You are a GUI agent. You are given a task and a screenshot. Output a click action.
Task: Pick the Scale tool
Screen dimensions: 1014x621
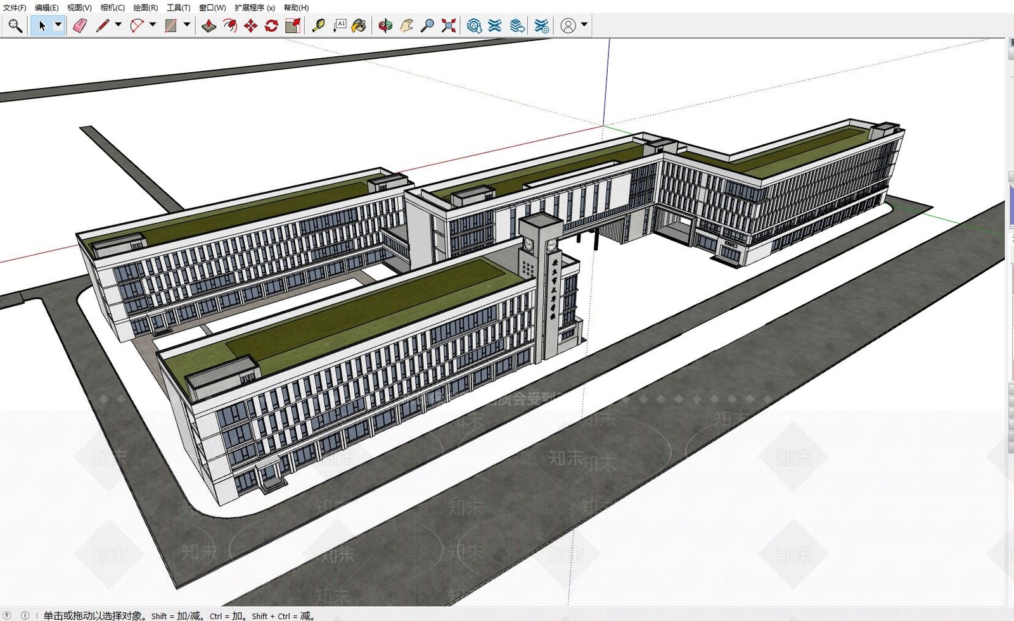(x=293, y=26)
